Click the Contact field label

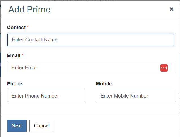(x=16, y=28)
